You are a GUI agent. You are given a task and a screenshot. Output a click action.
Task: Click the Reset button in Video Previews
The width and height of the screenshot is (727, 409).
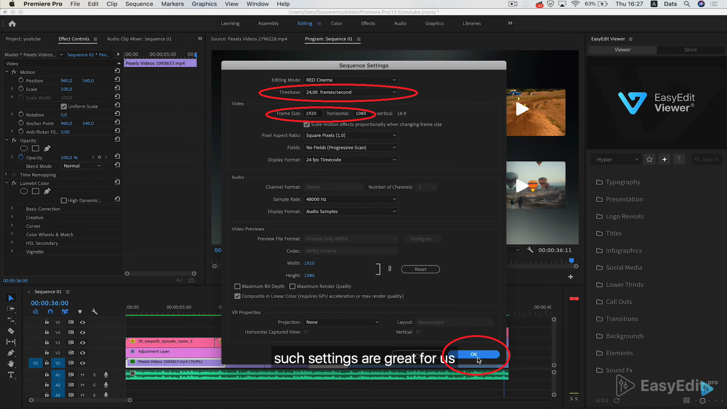point(420,269)
